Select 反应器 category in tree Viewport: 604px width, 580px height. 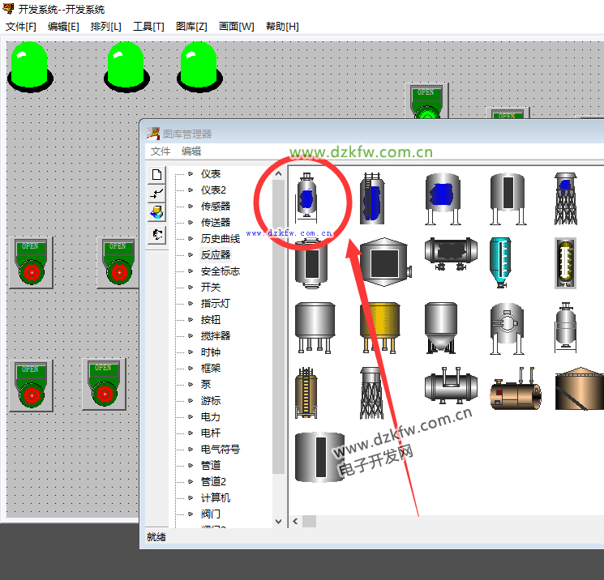click(216, 255)
